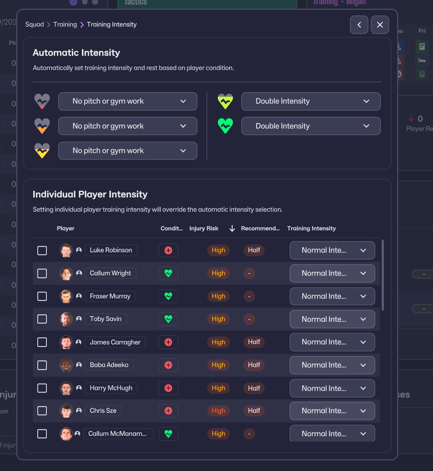
Task: Open the top 'No pitch or gym work' dropdown
Action: point(128,101)
